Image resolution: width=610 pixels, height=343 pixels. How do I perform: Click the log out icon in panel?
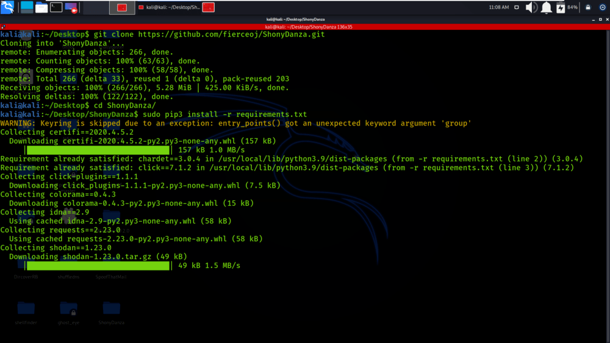coord(602,7)
